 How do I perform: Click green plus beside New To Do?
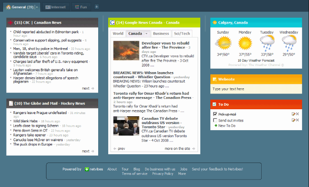click(216, 125)
